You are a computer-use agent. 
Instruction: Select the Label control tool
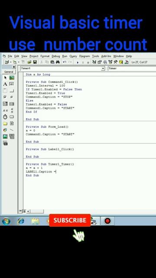point(5,84)
